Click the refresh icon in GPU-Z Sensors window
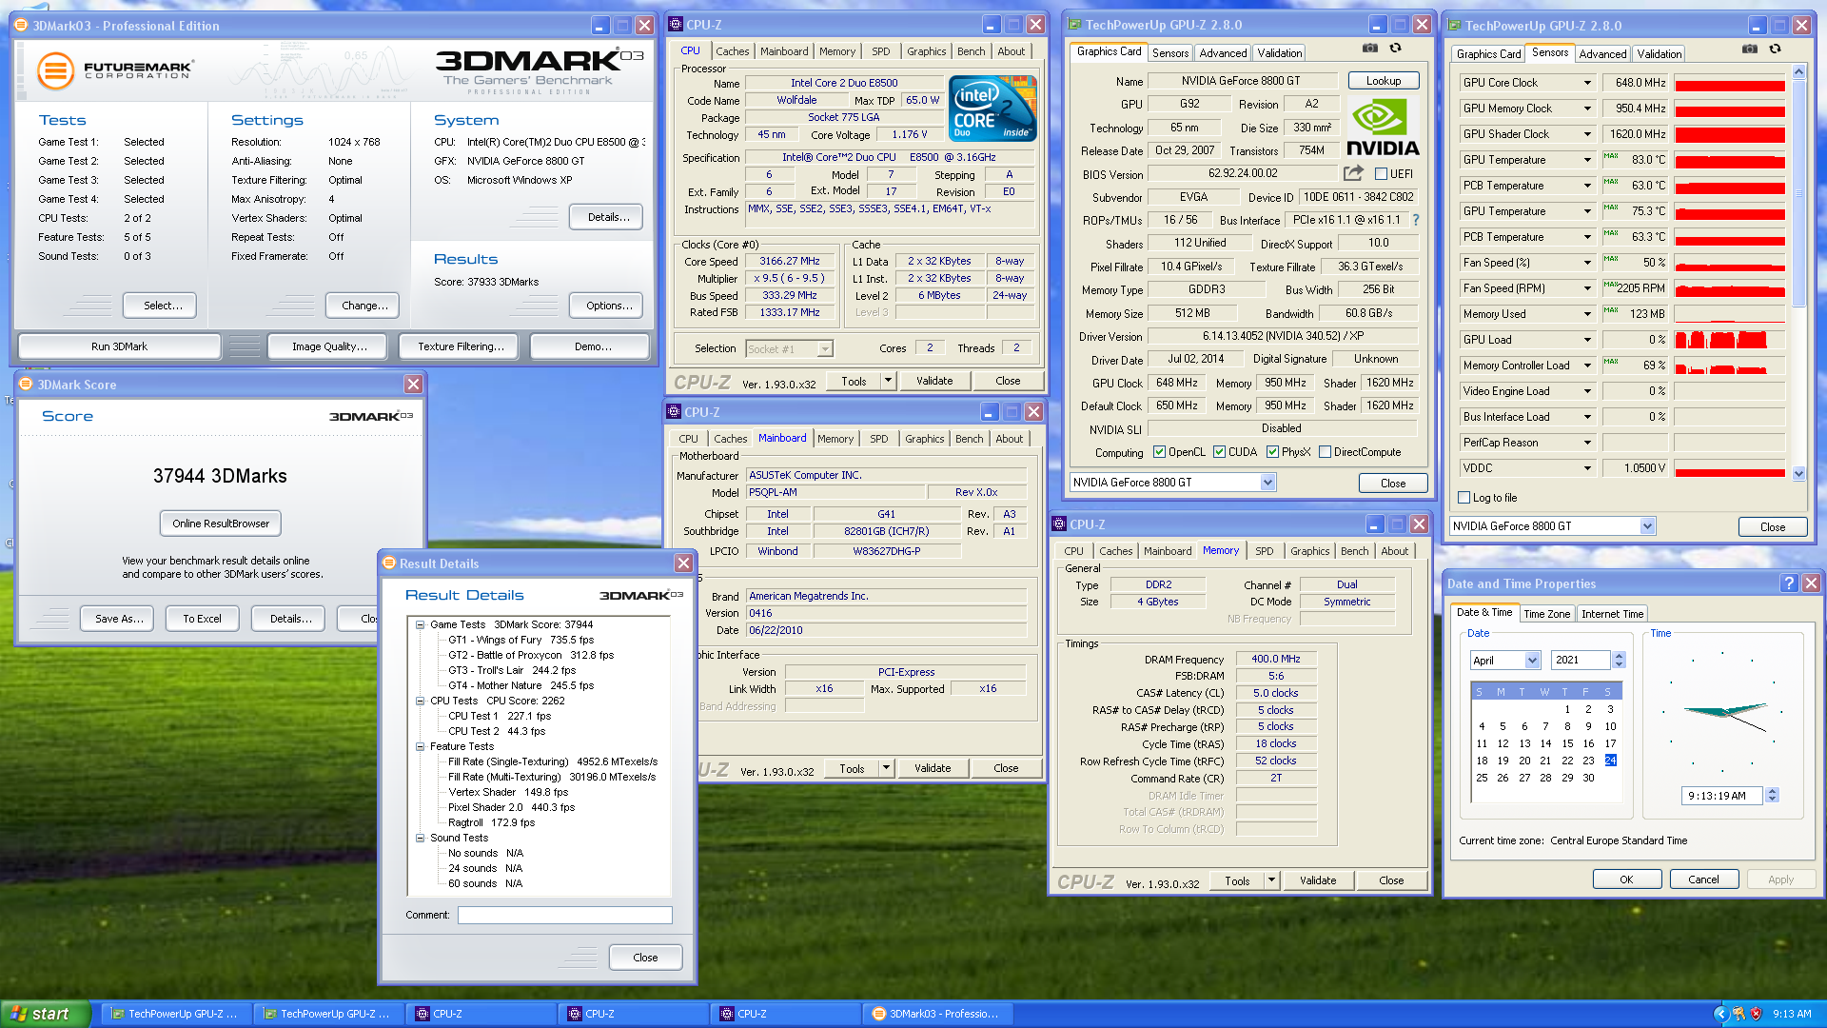This screenshot has height=1028, width=1827. (1775, 49)
